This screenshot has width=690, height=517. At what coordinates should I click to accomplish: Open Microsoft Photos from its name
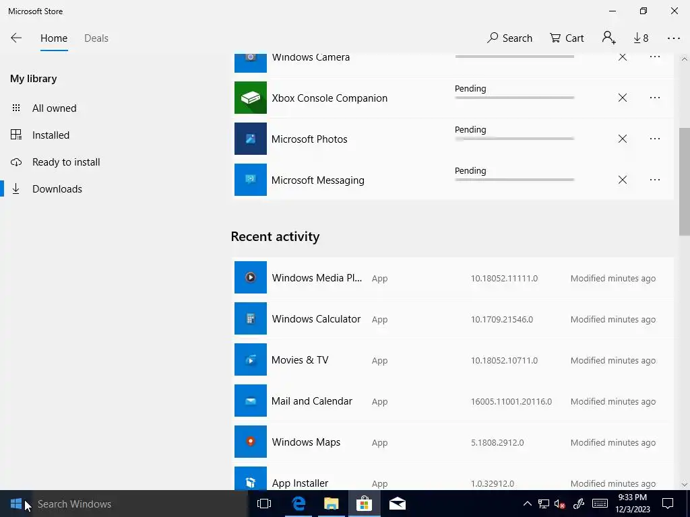point(309,139)
